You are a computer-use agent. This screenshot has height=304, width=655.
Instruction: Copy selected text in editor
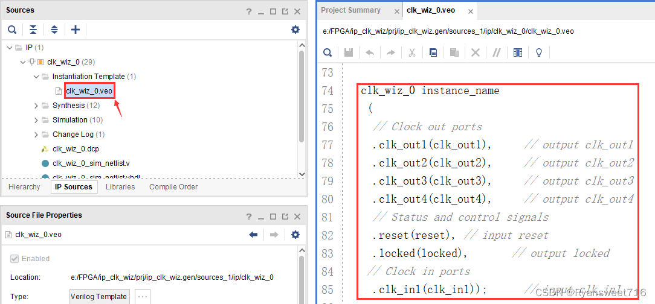pos(433,52)
